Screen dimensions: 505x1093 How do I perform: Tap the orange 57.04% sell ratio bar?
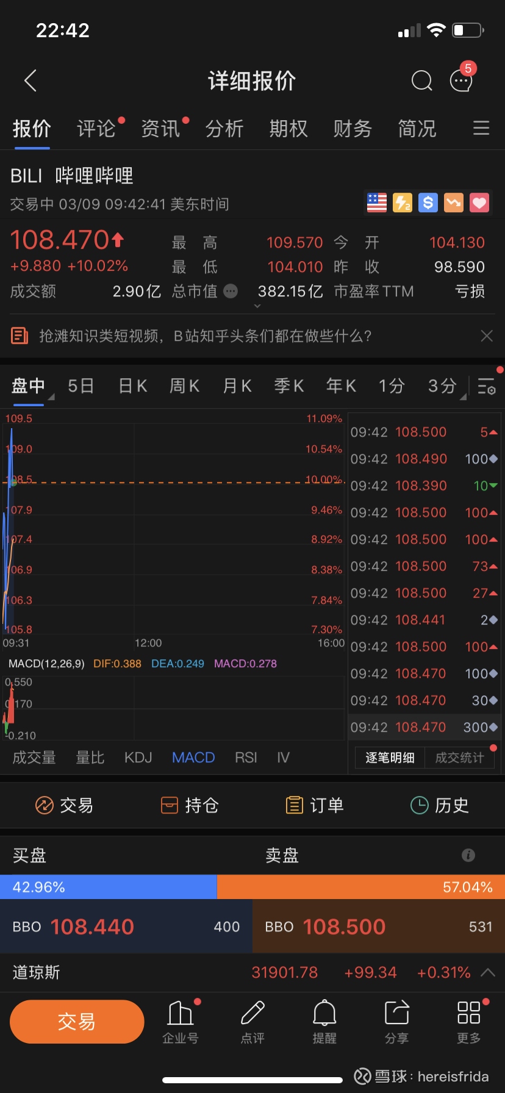tap(361, 887)
